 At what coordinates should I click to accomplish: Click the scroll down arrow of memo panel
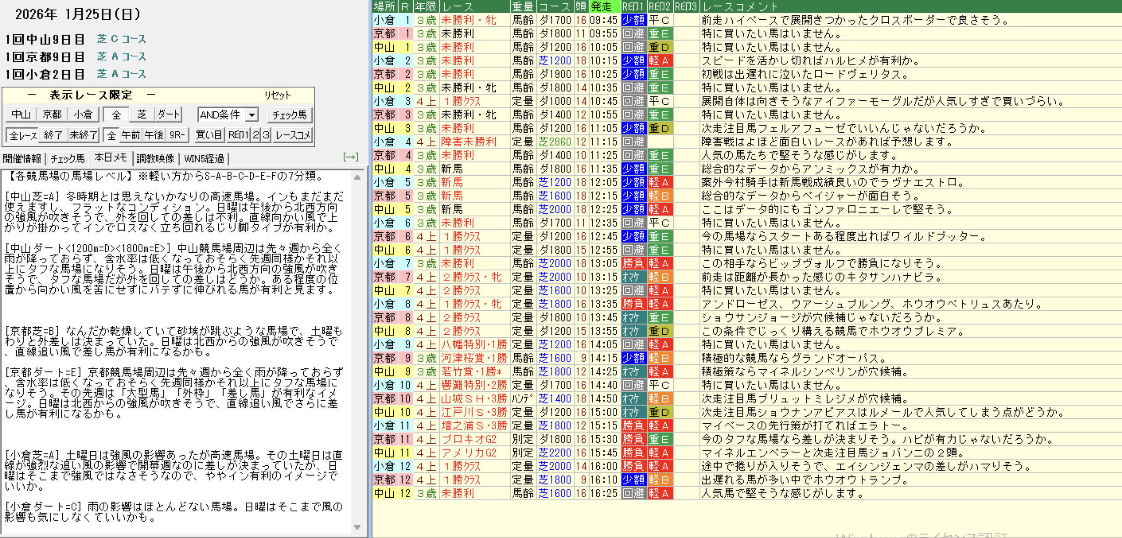point(357,527)
